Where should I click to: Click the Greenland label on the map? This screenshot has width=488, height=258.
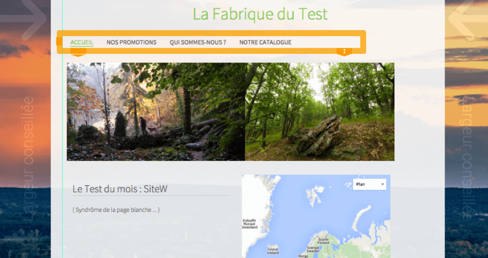[x=250, y=223]
